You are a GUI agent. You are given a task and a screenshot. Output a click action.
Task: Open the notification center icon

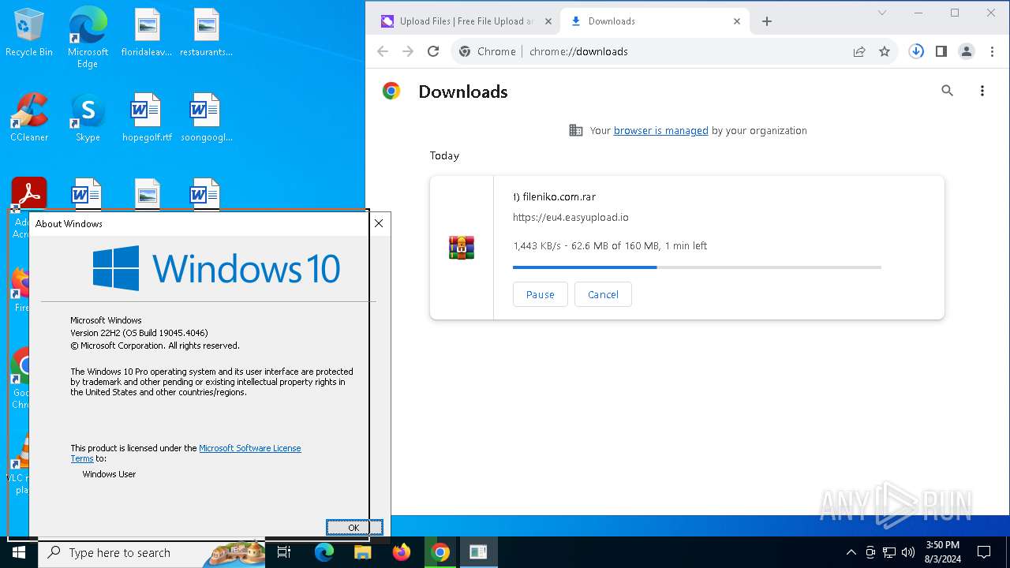pyautogui.click(x=984, y=552)
